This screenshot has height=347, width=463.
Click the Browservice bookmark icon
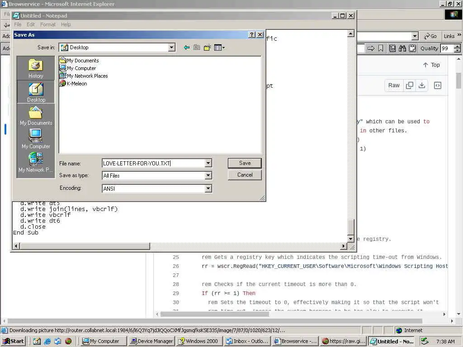381,48
